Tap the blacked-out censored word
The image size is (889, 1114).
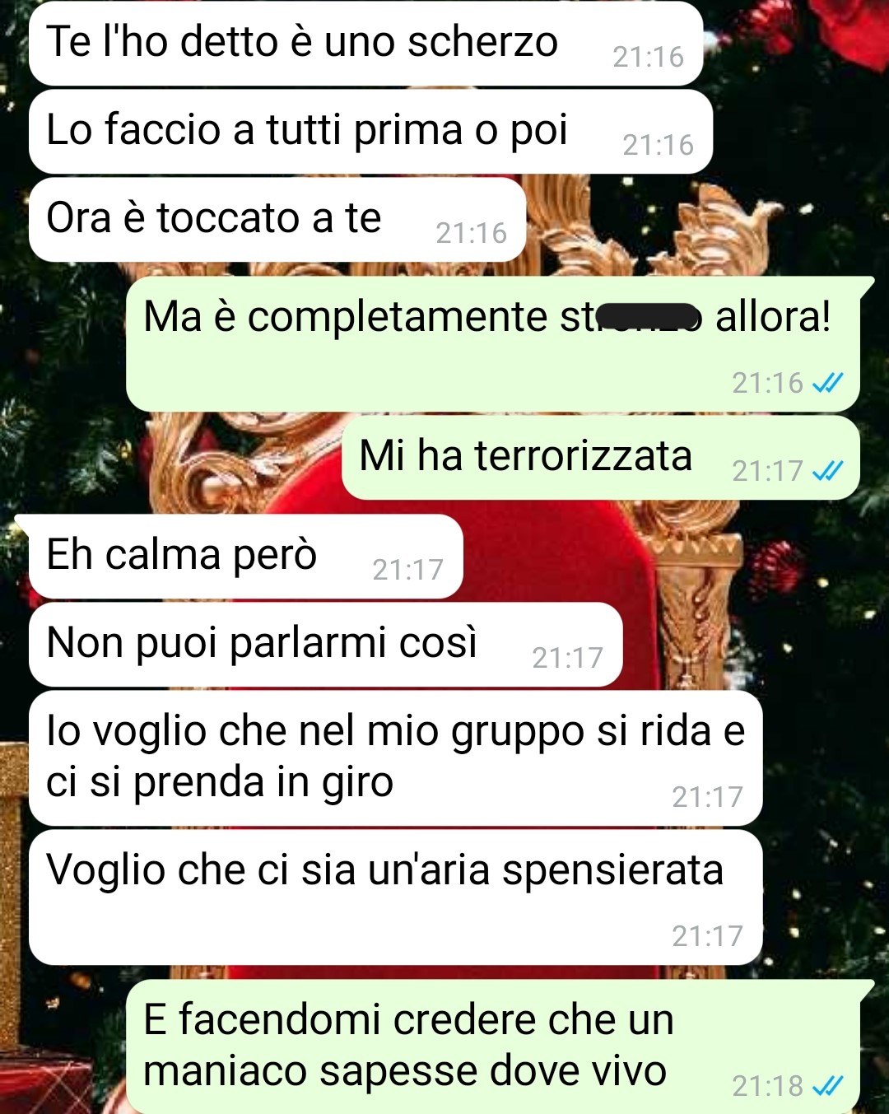pos(649,316)
